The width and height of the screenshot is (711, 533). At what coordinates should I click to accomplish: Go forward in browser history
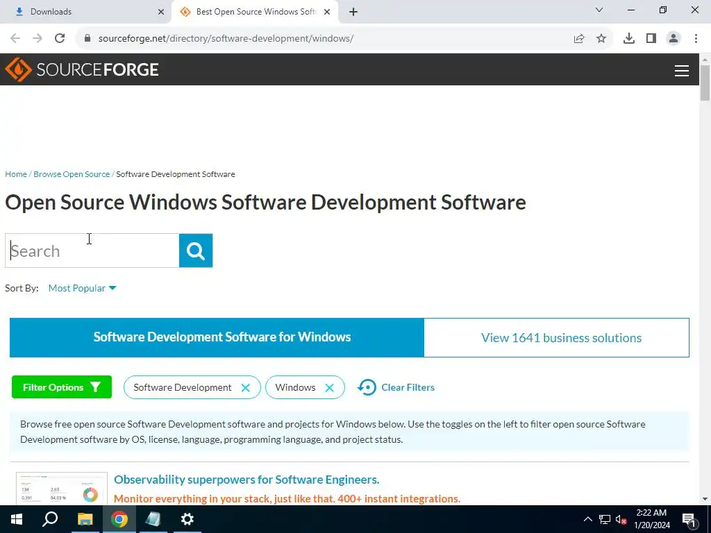[x=37, y=38]
